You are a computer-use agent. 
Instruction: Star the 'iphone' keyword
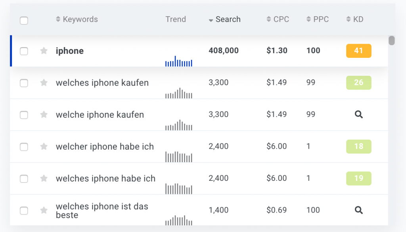(44, 51)
